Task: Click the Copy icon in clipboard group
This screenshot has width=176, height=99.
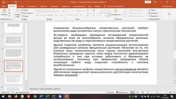Action: click(x=9, y=13)
